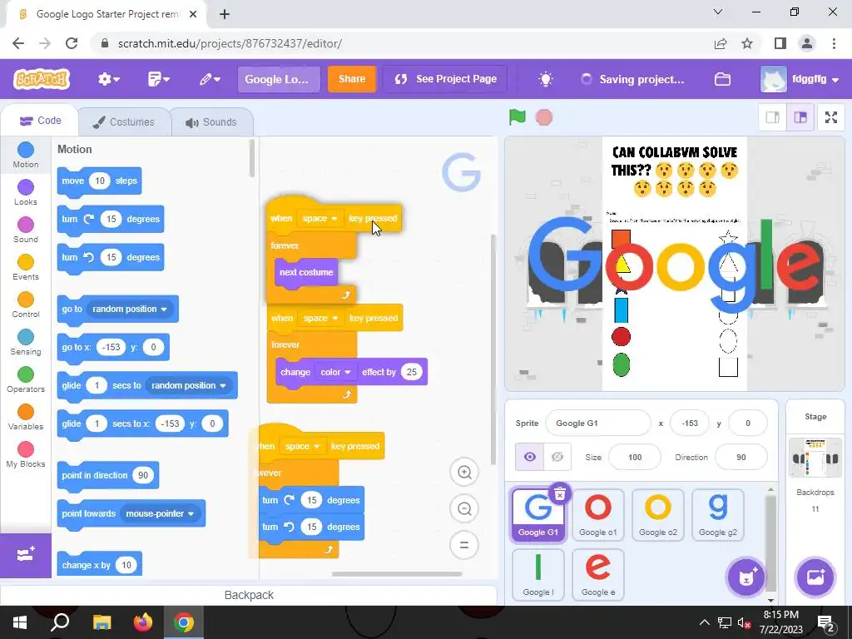Open the settings gear menu

coord(109,79)
